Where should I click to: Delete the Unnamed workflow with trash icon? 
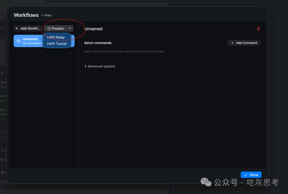258,29
